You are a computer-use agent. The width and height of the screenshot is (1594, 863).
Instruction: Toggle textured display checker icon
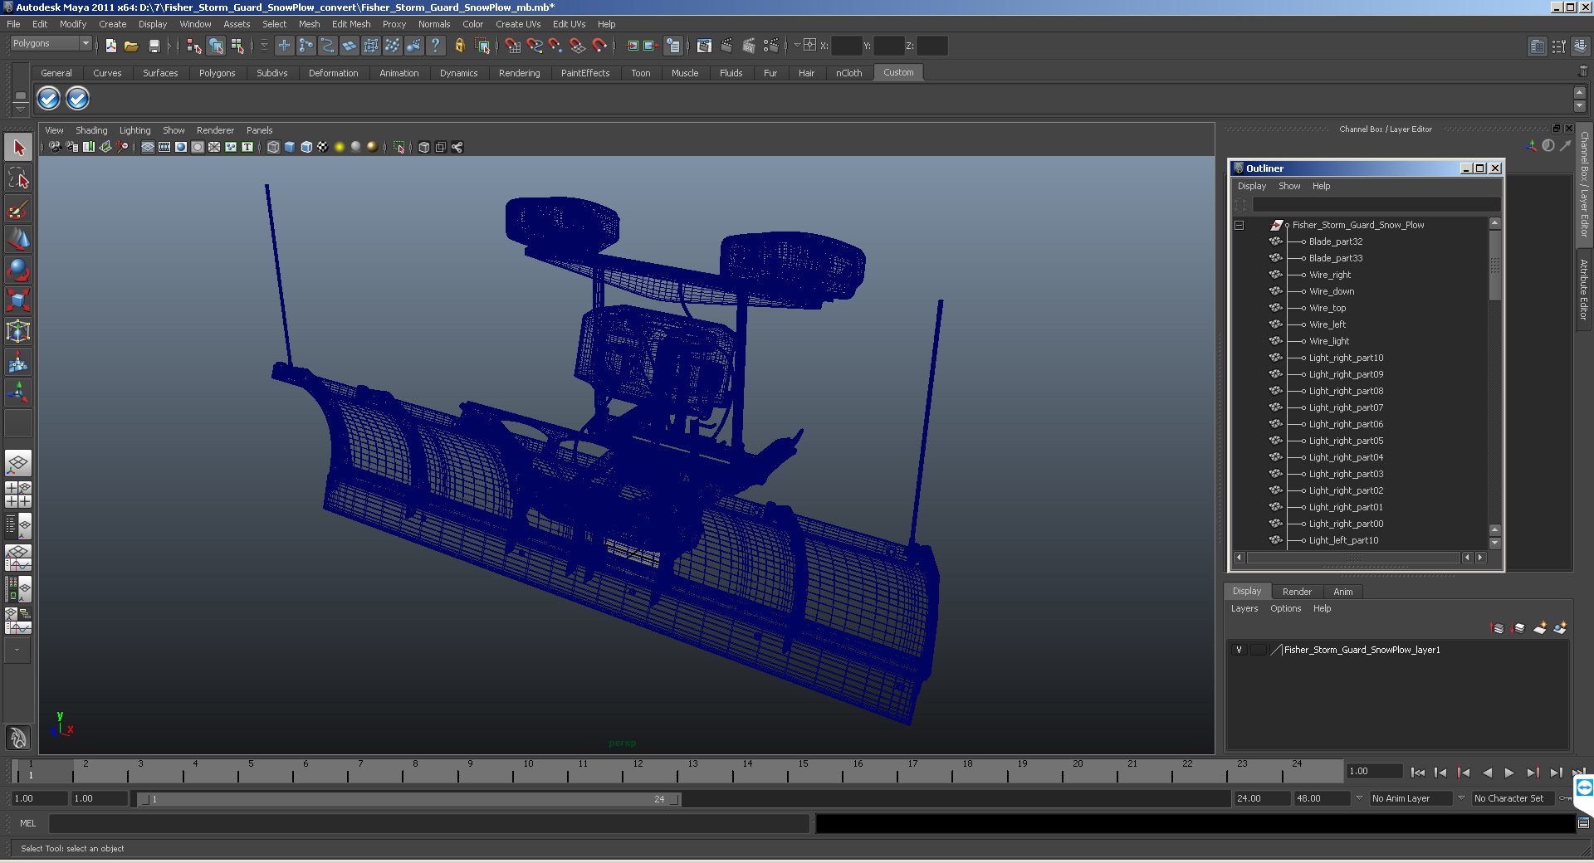(x=323, y=147)
